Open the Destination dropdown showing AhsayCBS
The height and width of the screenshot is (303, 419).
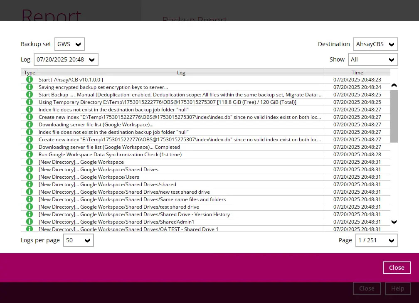click(x=375, y=44)
